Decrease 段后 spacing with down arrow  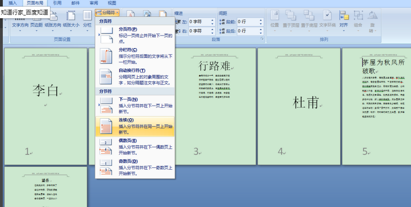click(x=261, y=33)
